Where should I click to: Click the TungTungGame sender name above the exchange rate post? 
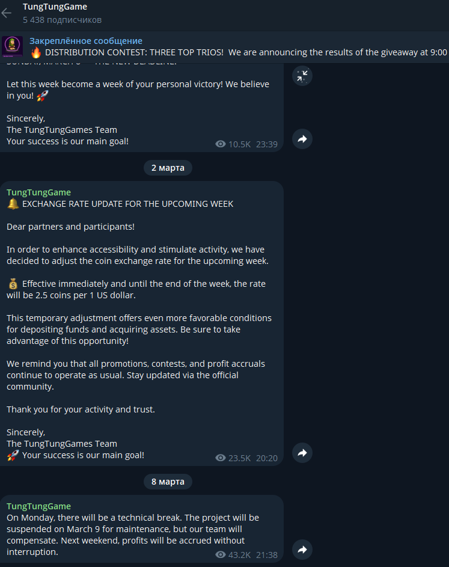(x=38, y=192)
